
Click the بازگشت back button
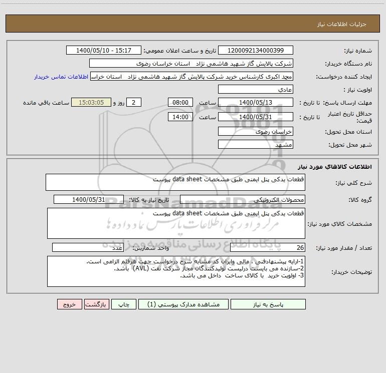pyautogui.click(x=96, y=304)
